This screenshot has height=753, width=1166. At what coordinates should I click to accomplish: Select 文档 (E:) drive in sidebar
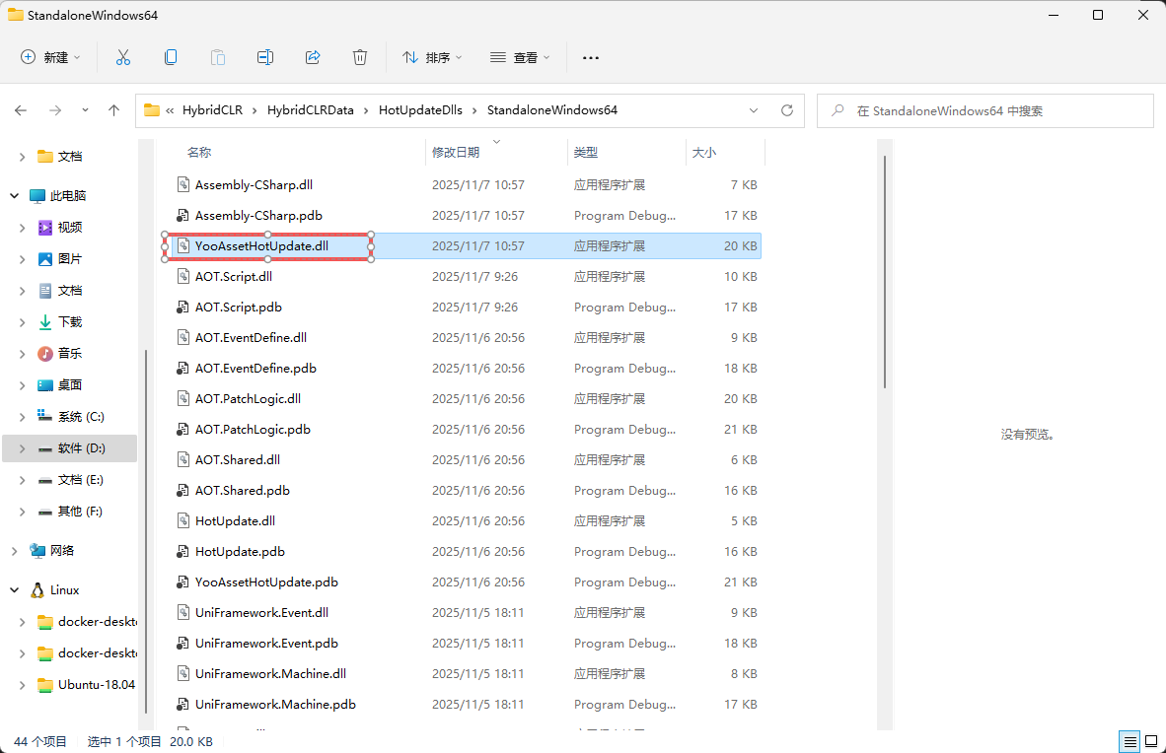[80, 480]
